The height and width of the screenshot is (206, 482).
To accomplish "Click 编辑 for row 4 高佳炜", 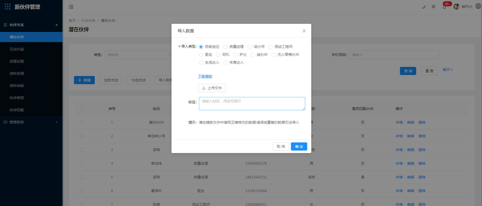I will pos(411,163).
